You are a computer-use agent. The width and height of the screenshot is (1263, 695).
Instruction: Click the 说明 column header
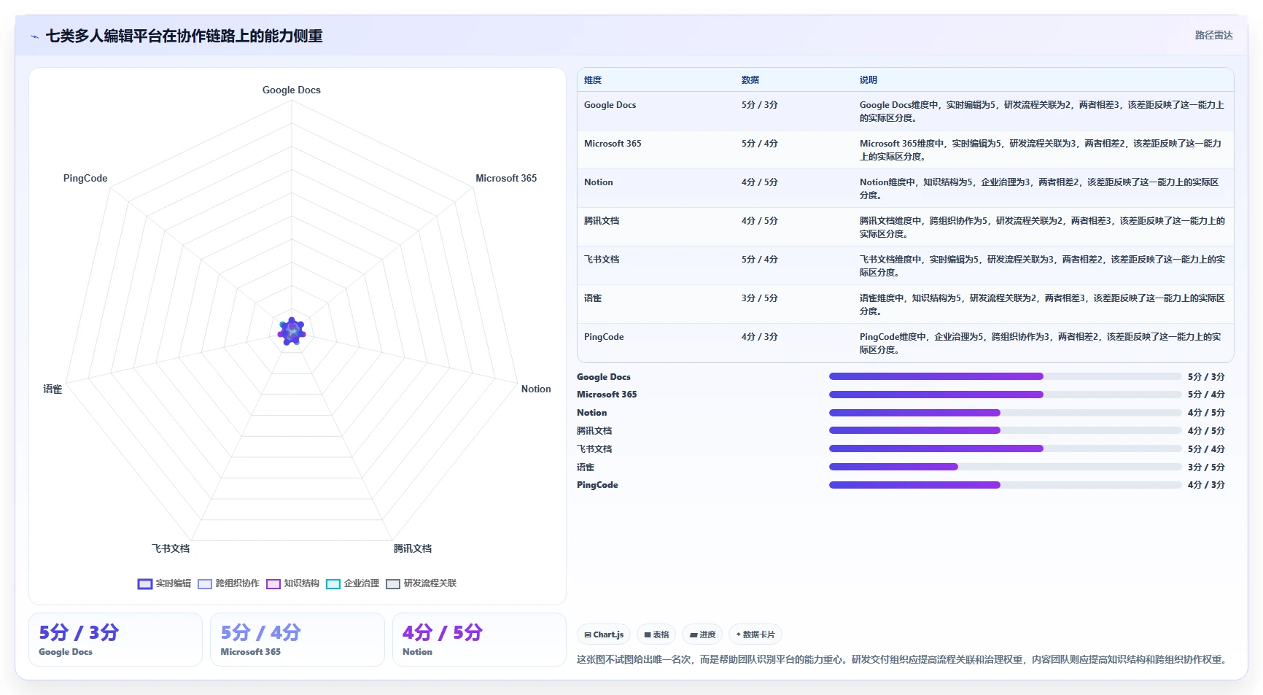(x=868, y=80)
